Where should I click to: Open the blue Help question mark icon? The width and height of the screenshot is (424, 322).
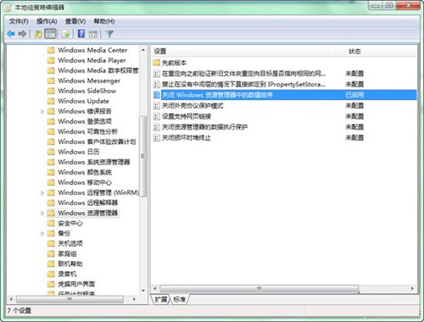tap(81, 34)
